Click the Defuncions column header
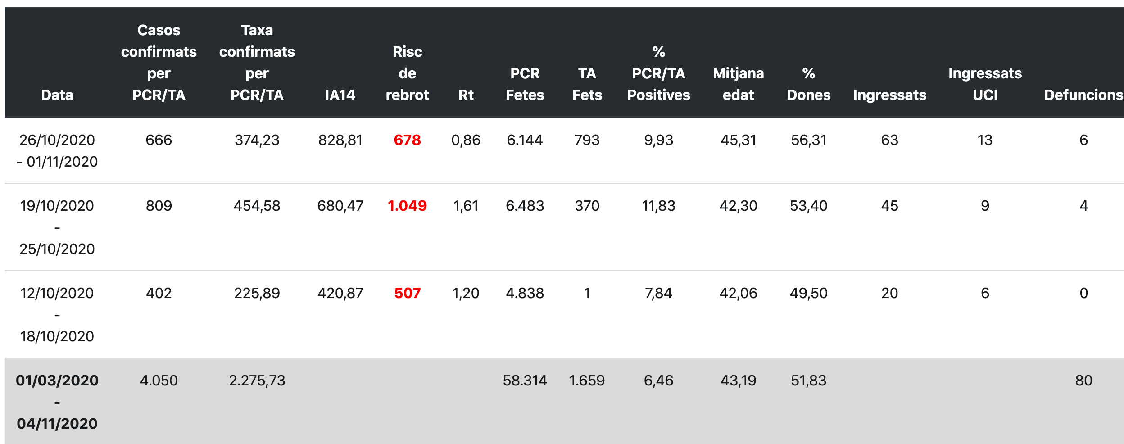The height and width of the screenshot is (444, 1124). (x=1083, y=95)
